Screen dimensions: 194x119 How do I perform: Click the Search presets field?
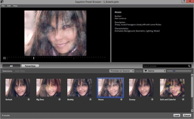165,66
